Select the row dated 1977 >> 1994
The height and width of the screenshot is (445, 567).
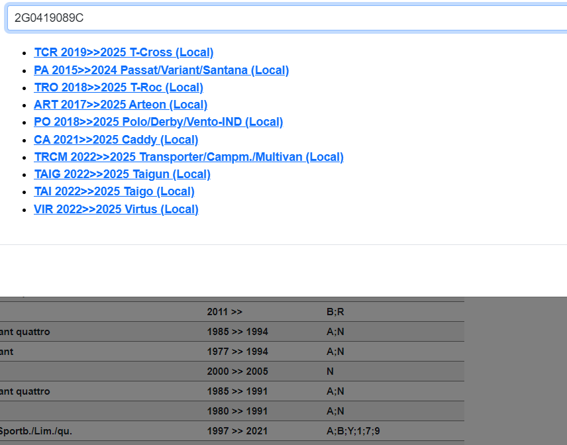pyautogui.click(x=237, y=352)
